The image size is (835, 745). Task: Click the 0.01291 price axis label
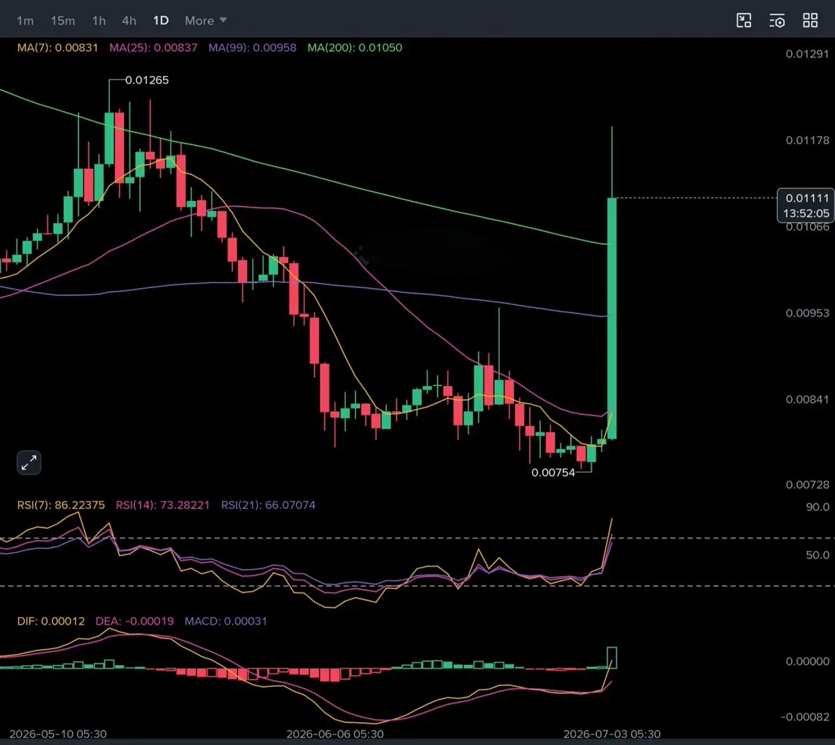[807, 54]
